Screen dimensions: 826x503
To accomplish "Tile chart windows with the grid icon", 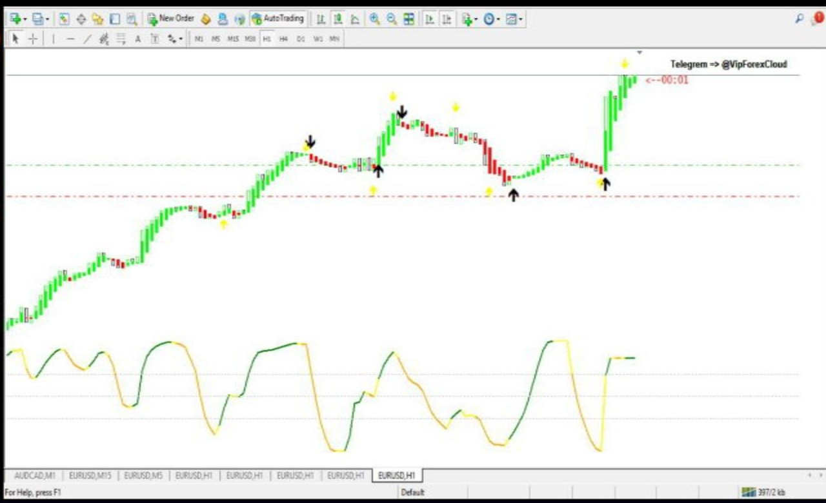I will pyautogui.click(x=409, y=19).
